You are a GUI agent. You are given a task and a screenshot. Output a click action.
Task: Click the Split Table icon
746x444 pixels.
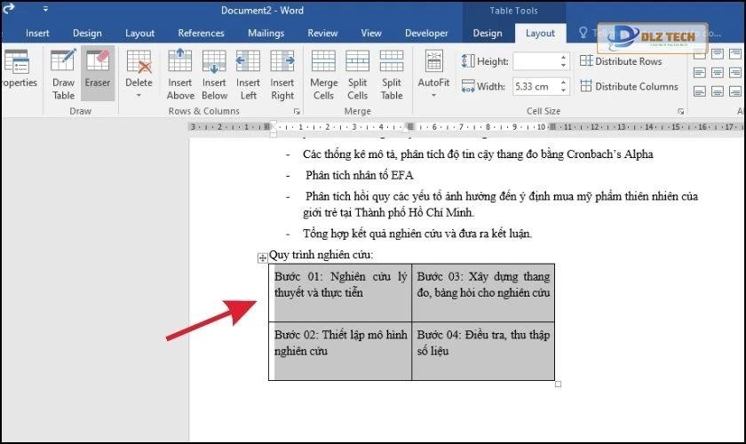click(392, 74)
